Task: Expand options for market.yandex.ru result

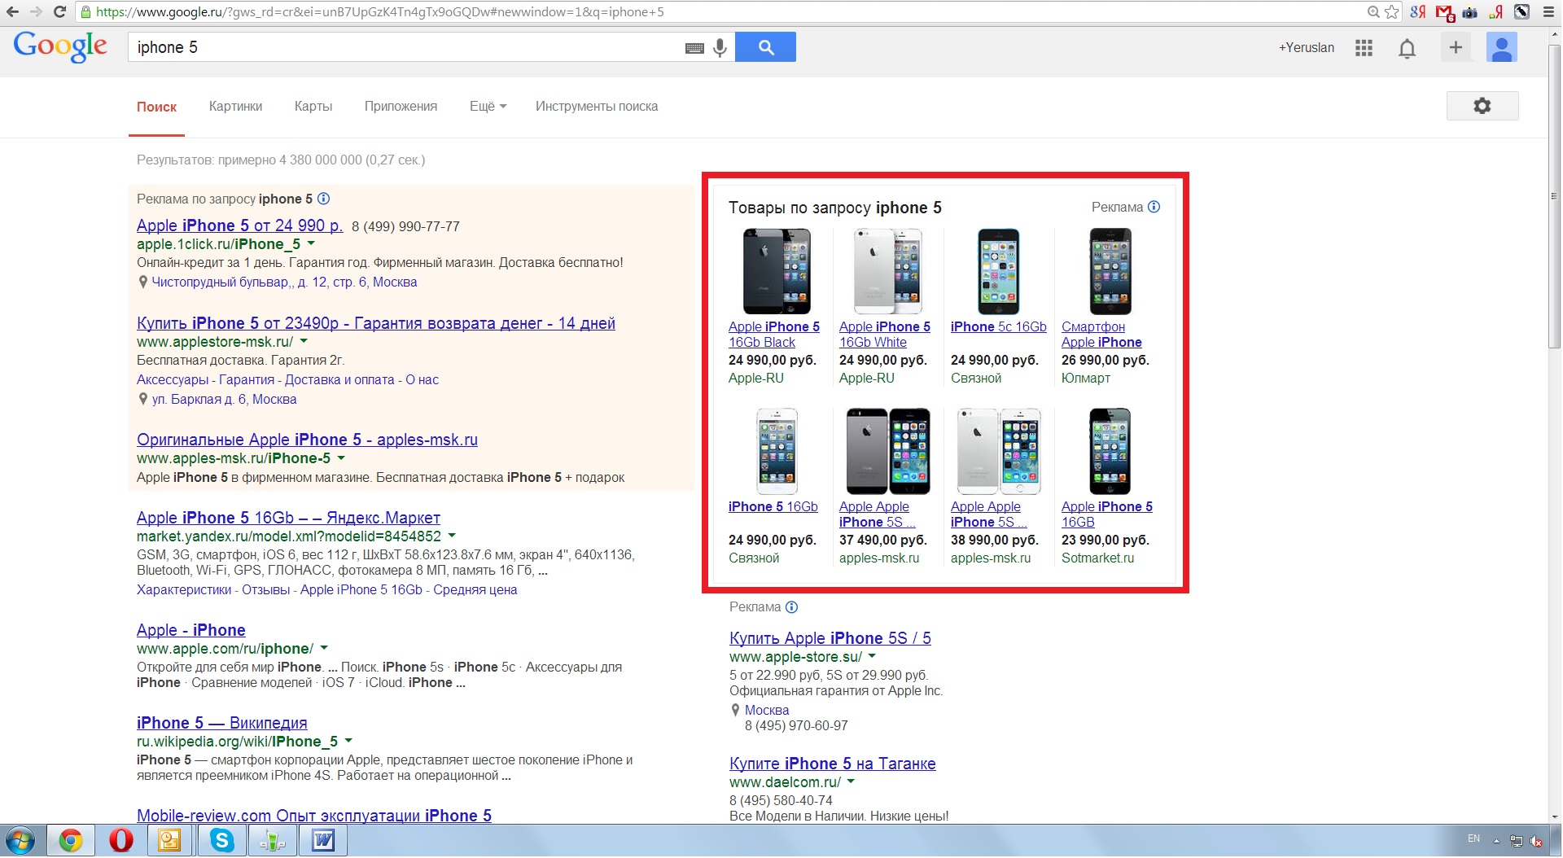Action: click(x=452, y=536)
